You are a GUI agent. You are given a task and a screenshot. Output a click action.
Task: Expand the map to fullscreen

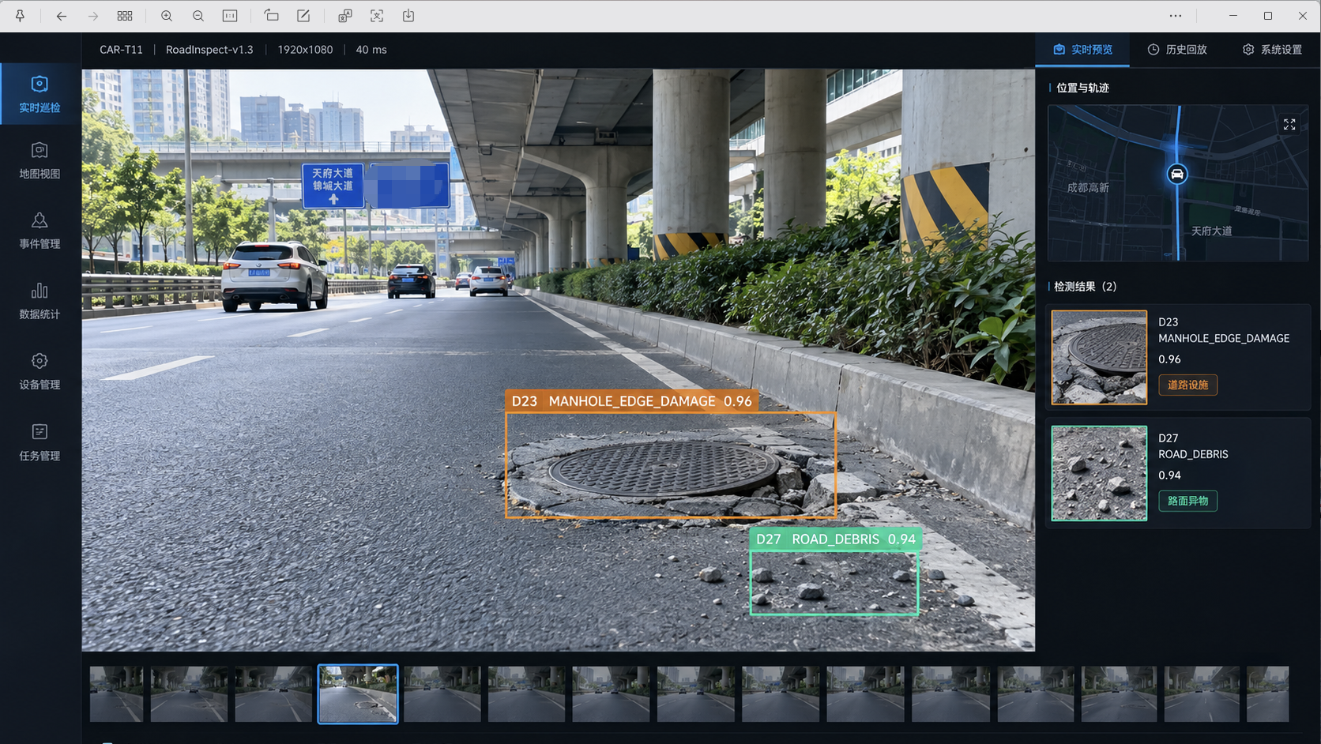point(1289,125)
